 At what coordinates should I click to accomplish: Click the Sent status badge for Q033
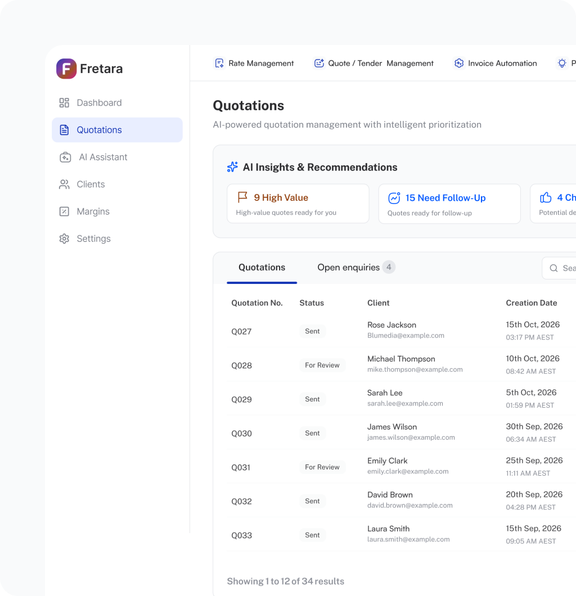[312, 535]
